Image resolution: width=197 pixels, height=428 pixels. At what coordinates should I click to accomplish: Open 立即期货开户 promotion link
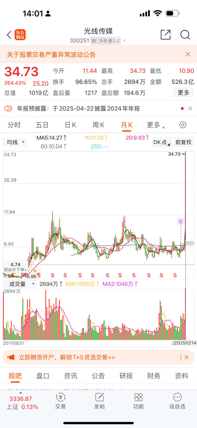67,357
